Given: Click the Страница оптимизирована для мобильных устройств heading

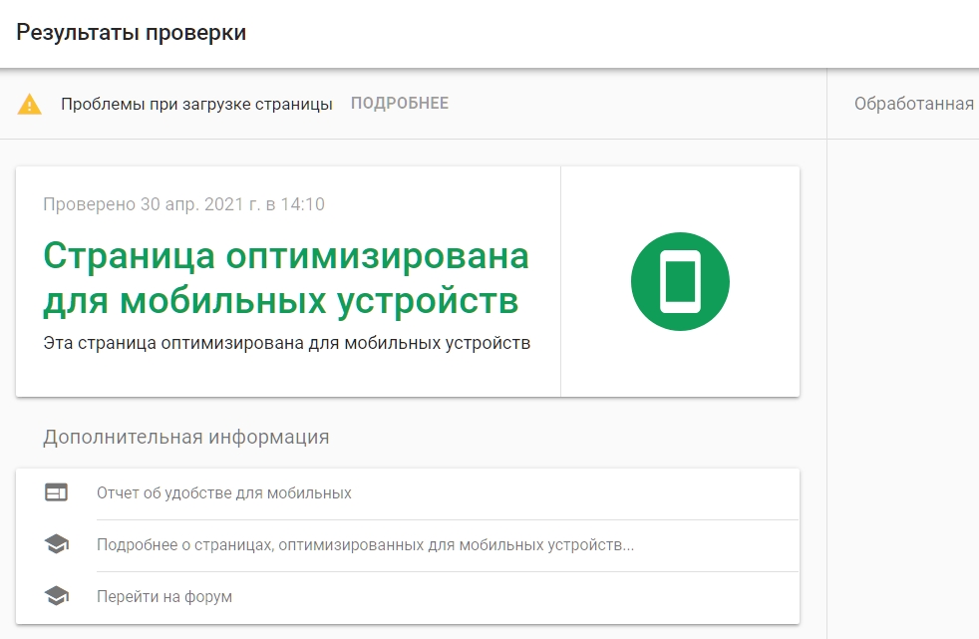Looking at the screenshot, I should (286, 278).
